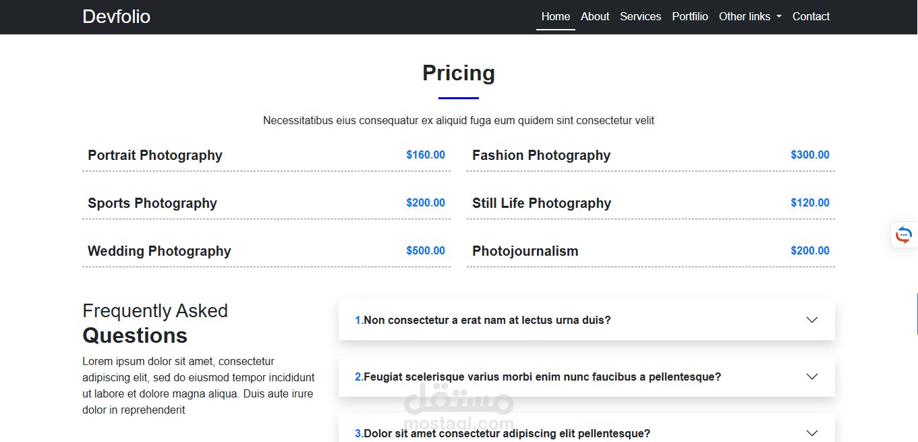Click the $500.00 Wedding price
This screenshot has width=918, height=442.
pyautogui.click(x=426, y=251)
